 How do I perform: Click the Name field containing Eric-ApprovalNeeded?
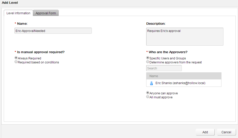[53, 31]
